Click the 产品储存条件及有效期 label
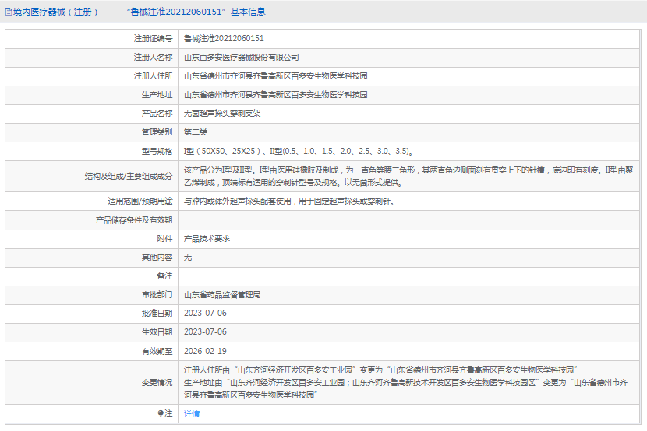This screenshot has width=647, height=431. pos(134,220)
